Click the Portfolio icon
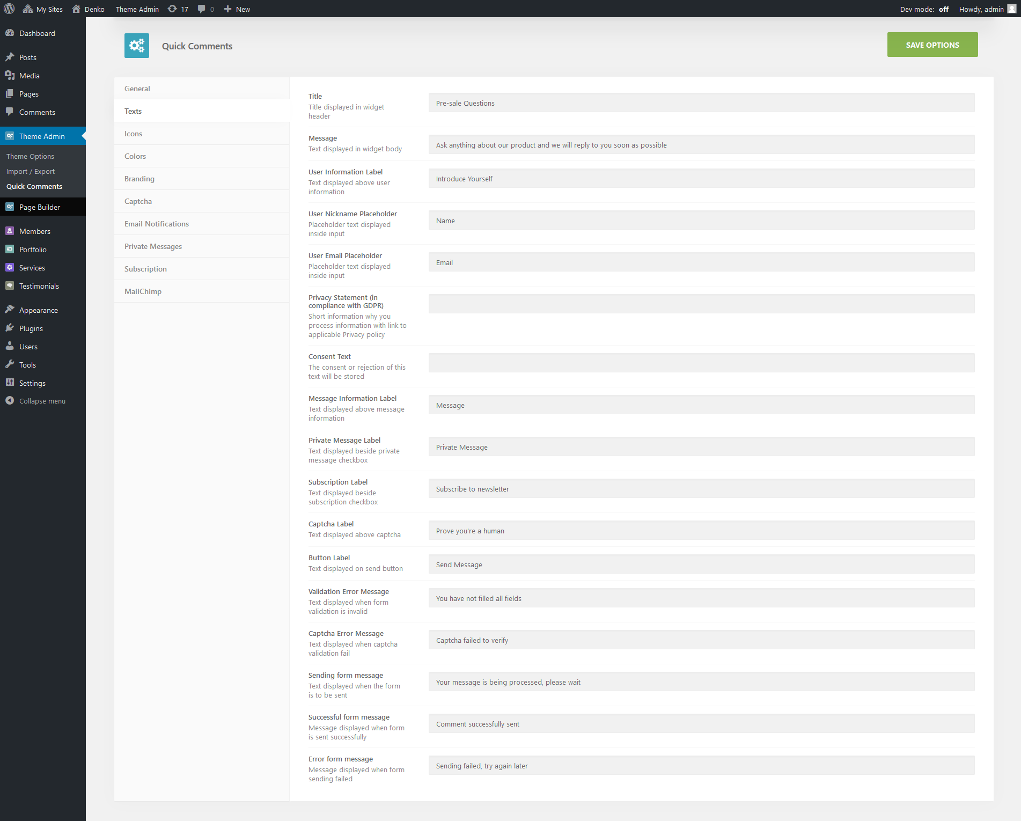Image resolution: width=1021 pixels, height=821 pixels. (x=10, y=249)
